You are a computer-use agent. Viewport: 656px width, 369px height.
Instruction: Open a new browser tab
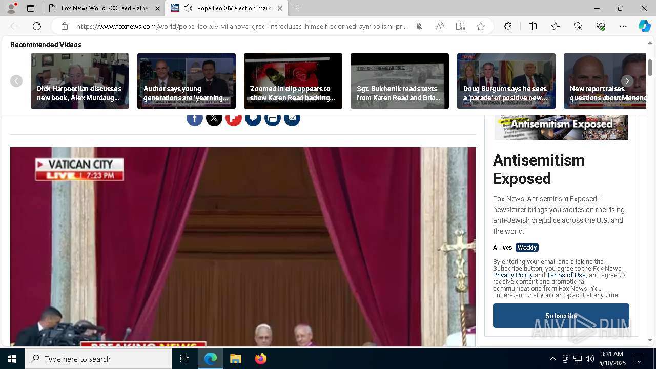297,8
